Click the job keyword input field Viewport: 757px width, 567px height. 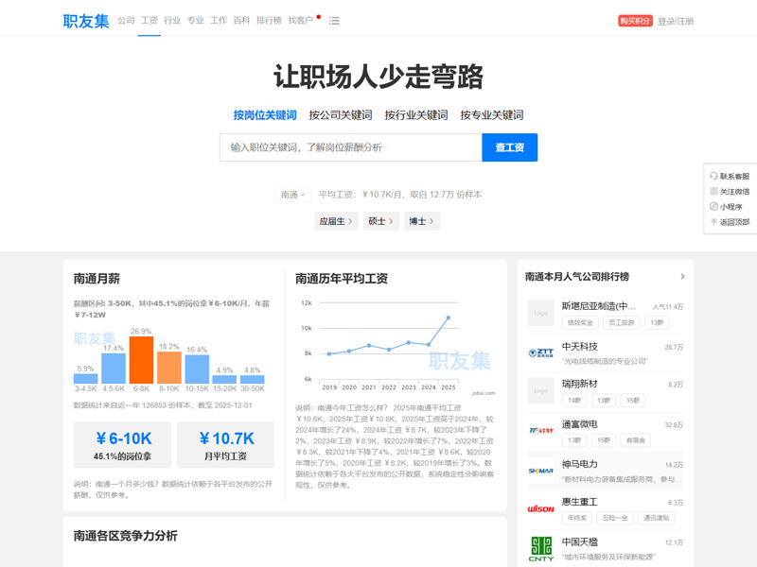point(350,147)
